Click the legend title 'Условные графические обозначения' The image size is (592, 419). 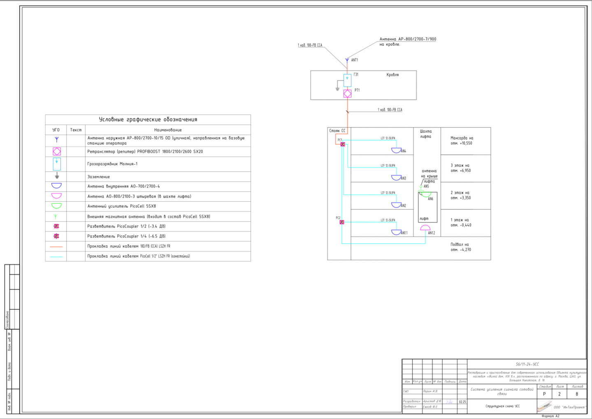(148, 120)
